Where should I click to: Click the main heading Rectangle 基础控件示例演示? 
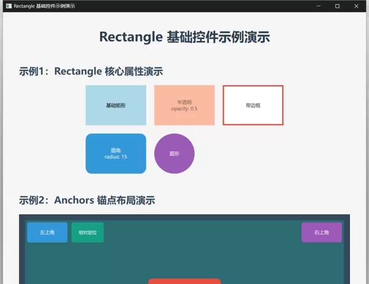pyautogui.click(x=184, y=37)
